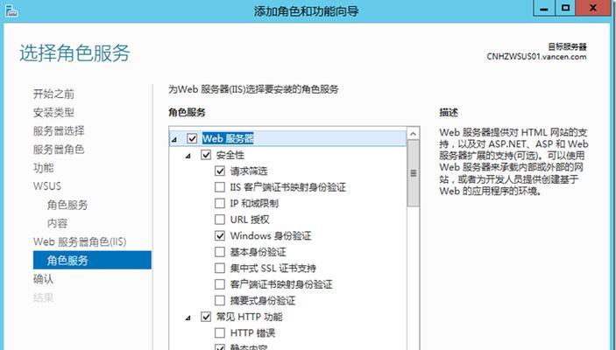Image resolution: width=616 pixels, height=350 pixels.
Task: Uncheck the 安全性 checkbox
Action: click(206, 155)
